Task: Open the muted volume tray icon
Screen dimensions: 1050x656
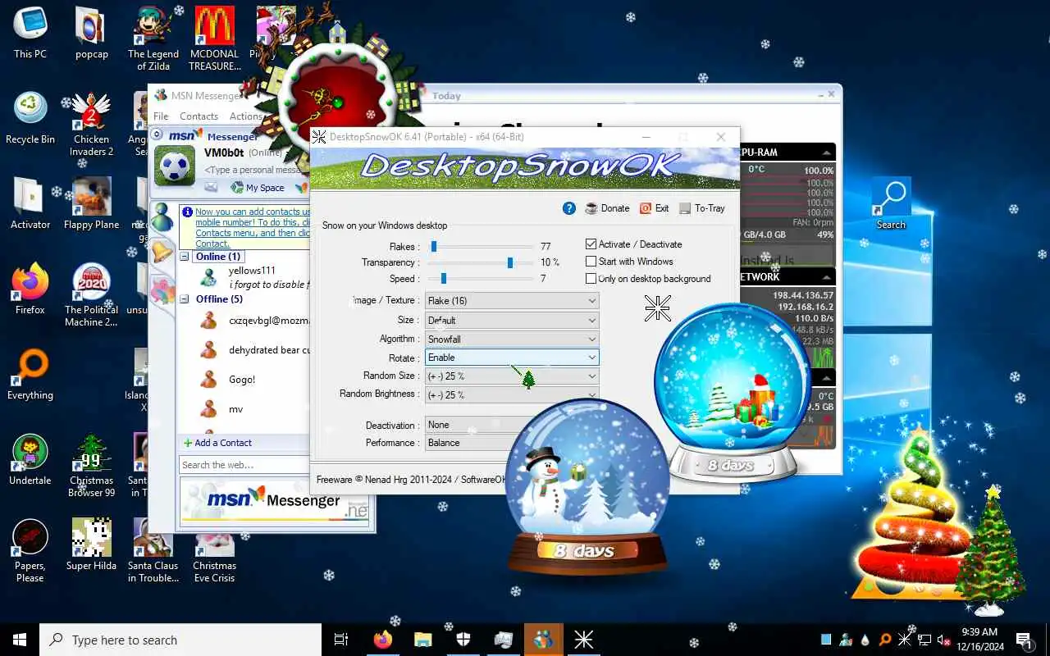Action: (x=945, y=640)
